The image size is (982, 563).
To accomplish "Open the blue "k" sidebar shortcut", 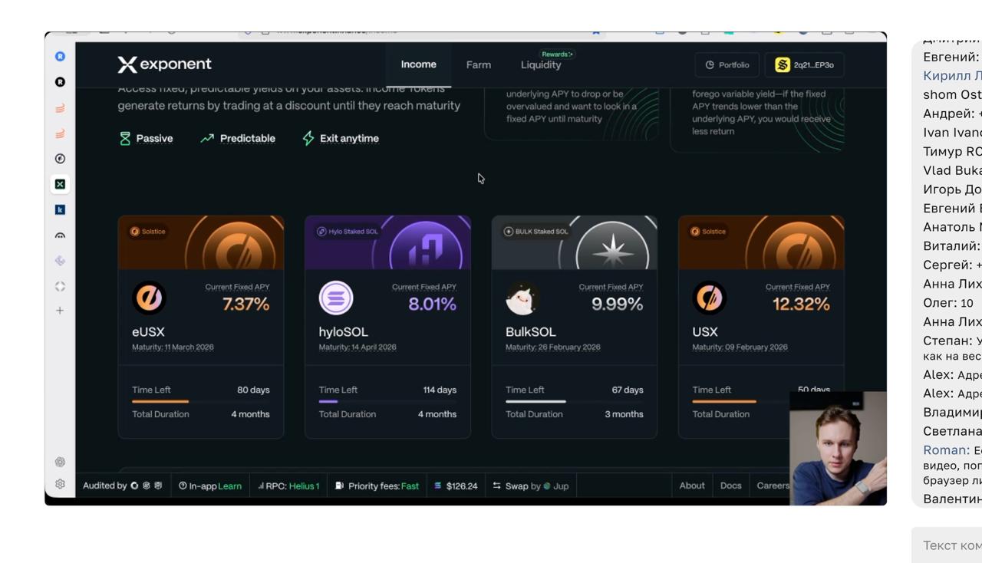I will pyautogui.click(x=60, y=209).
